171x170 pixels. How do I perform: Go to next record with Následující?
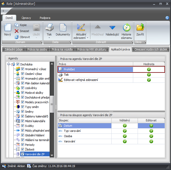112,28
